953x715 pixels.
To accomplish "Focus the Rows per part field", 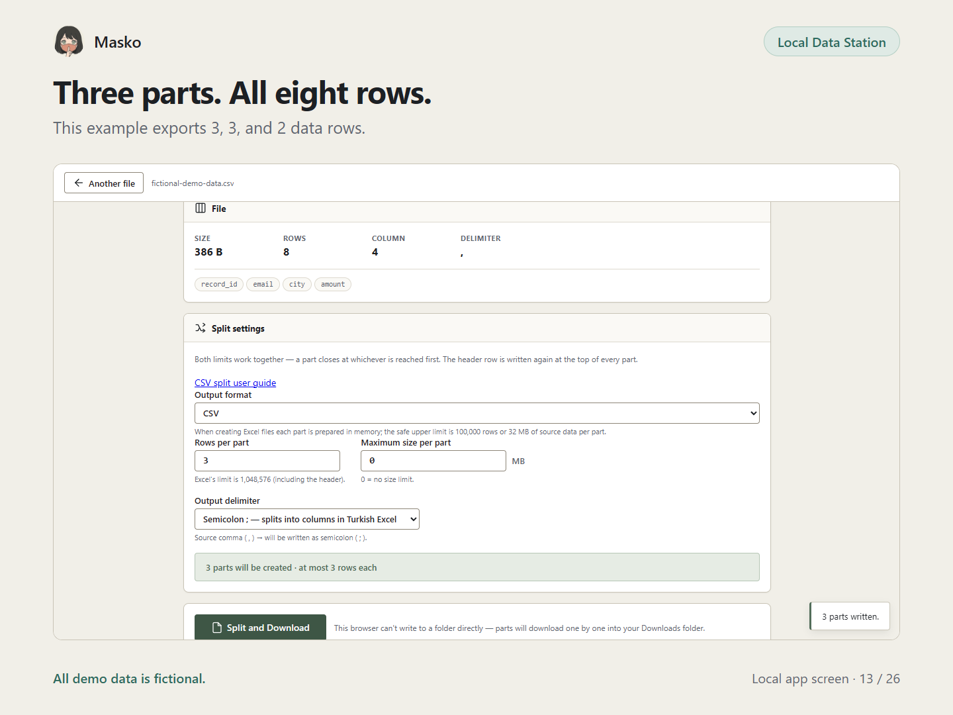I will [x=267, y=461].
